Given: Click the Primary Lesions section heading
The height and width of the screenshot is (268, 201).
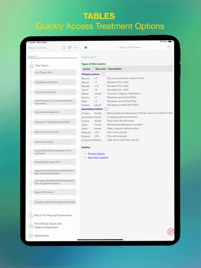Looking at the screenshot, I should (90, 74).
